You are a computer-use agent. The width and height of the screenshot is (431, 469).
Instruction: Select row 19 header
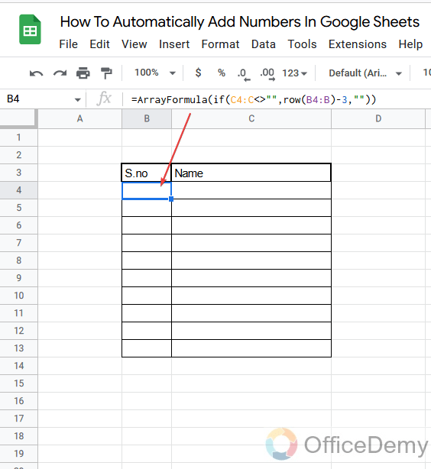[18, 454]
